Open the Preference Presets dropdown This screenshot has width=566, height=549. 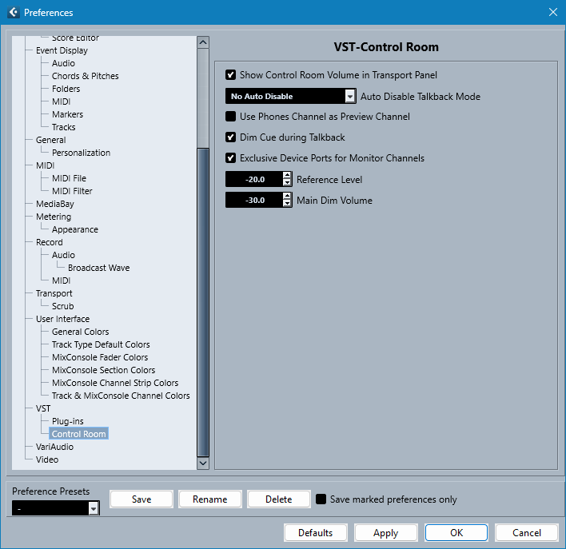tap(94, 508)
